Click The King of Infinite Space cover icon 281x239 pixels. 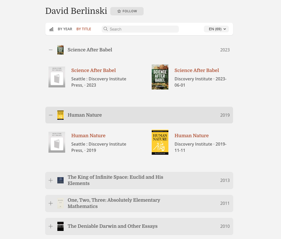(60, 180)
